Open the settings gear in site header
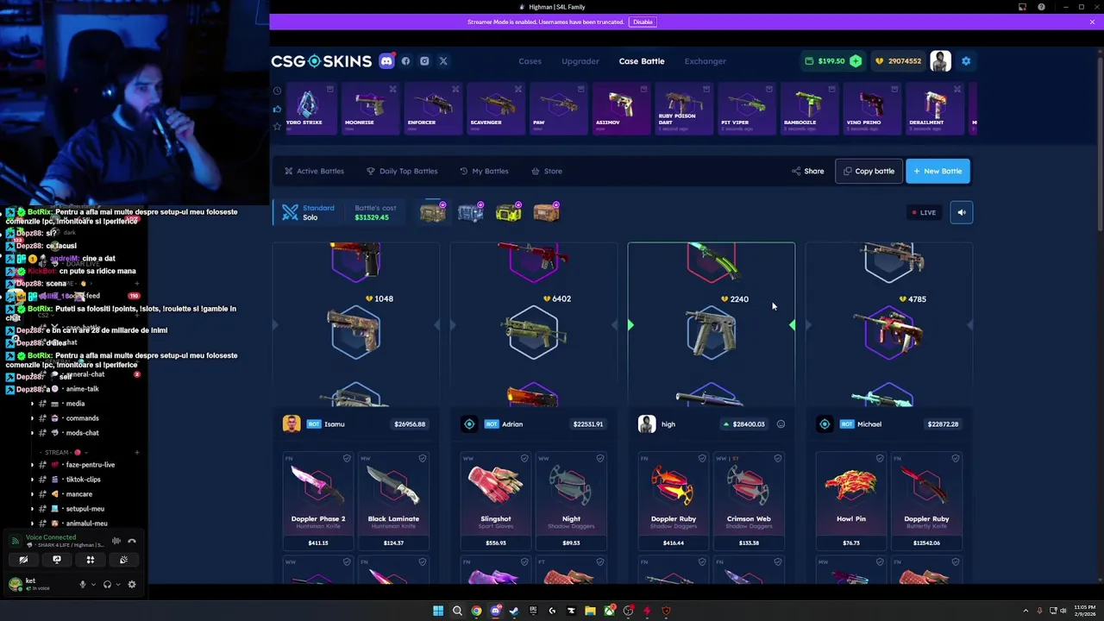 tap(966, 61)
